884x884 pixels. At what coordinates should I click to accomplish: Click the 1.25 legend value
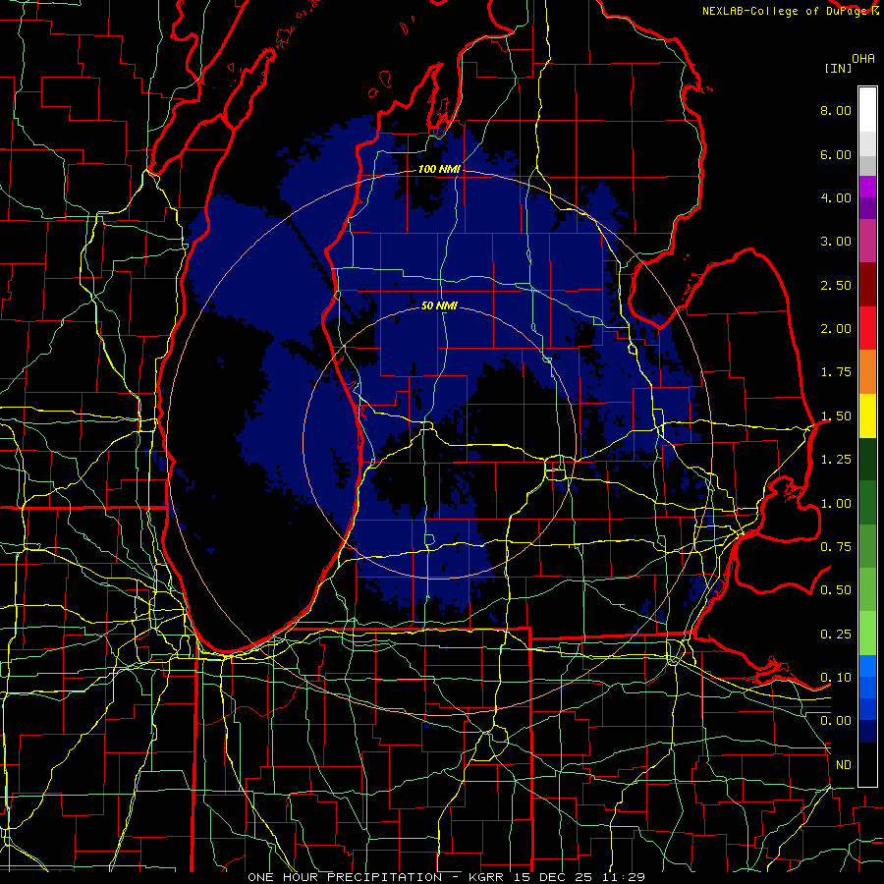point(836,460)
